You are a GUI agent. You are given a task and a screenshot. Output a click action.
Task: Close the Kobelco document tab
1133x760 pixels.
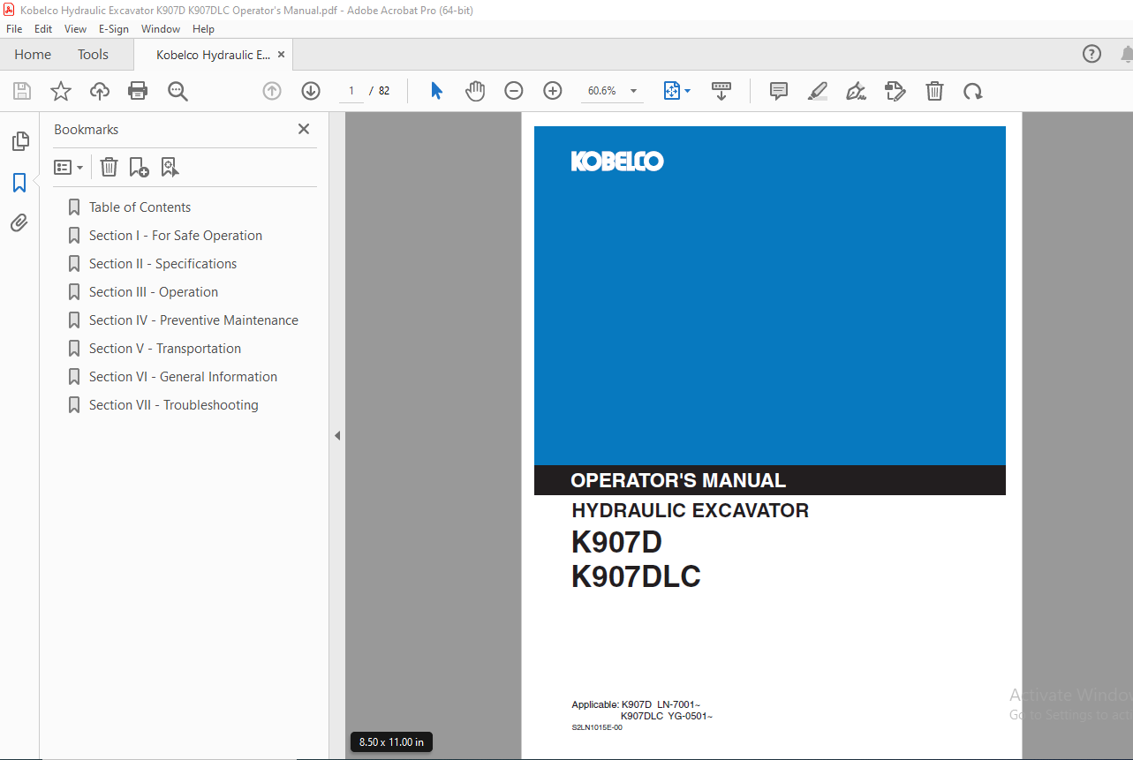(282, 55)
